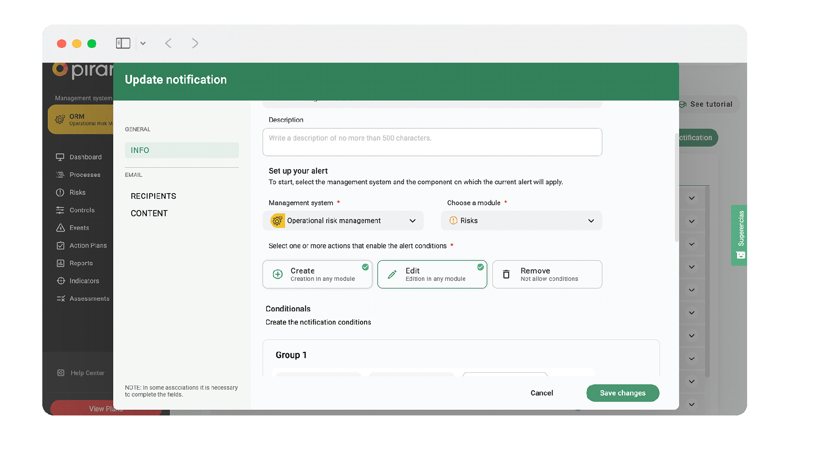Click the Description text field
The image size is (819, 460).
pos(432,142)
